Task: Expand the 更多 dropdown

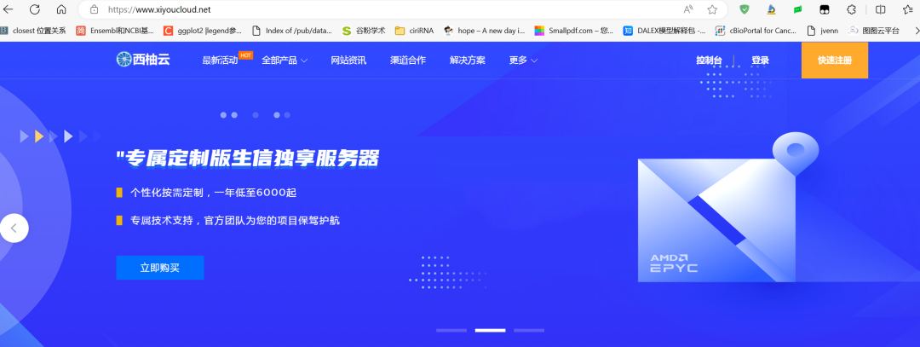Action: 523,60
